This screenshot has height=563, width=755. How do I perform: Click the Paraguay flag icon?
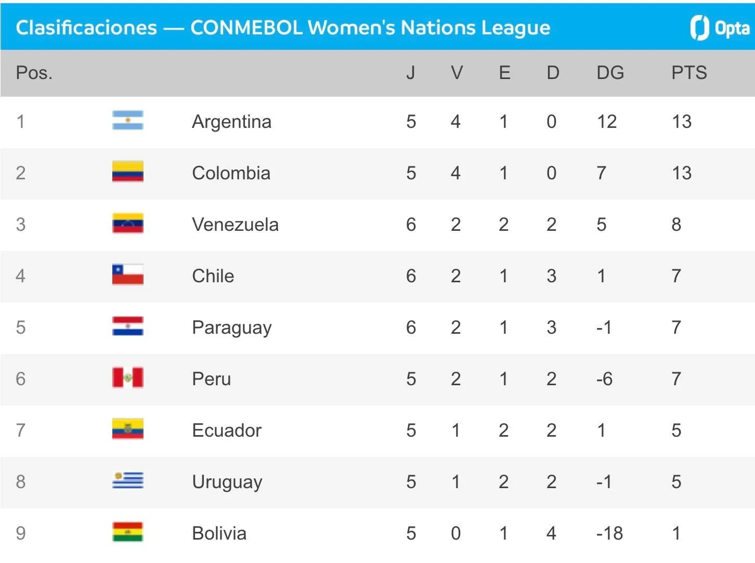tap(127, 326)
